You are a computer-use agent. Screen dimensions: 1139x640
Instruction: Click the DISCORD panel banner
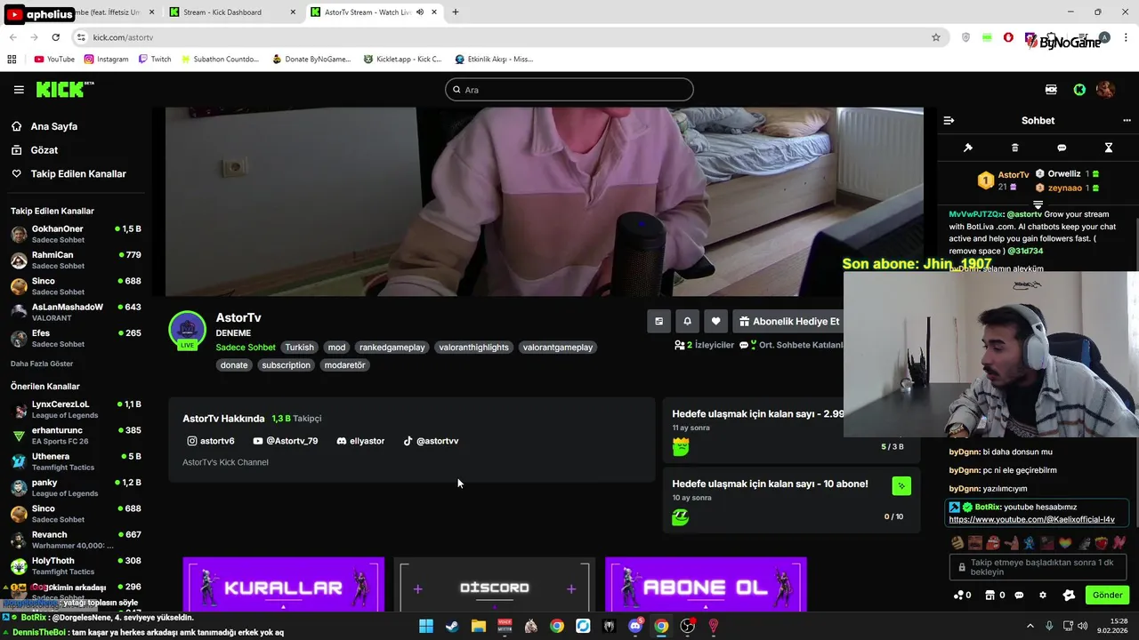pyautogui.click(x=495, y=584)
